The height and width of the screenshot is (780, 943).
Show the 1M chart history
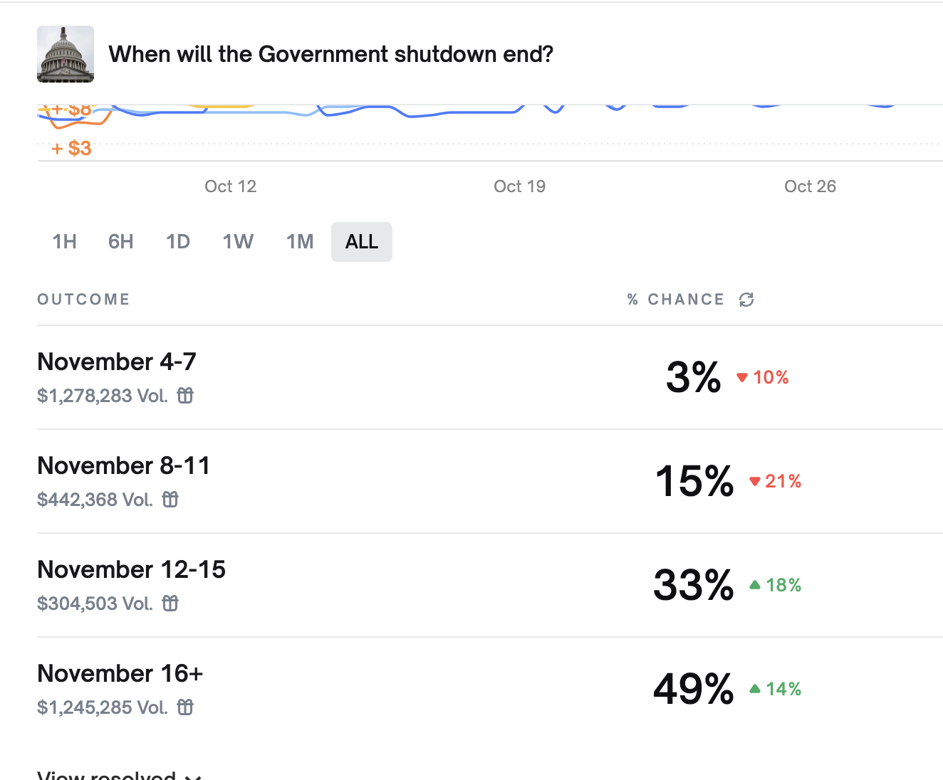[300, 242]
